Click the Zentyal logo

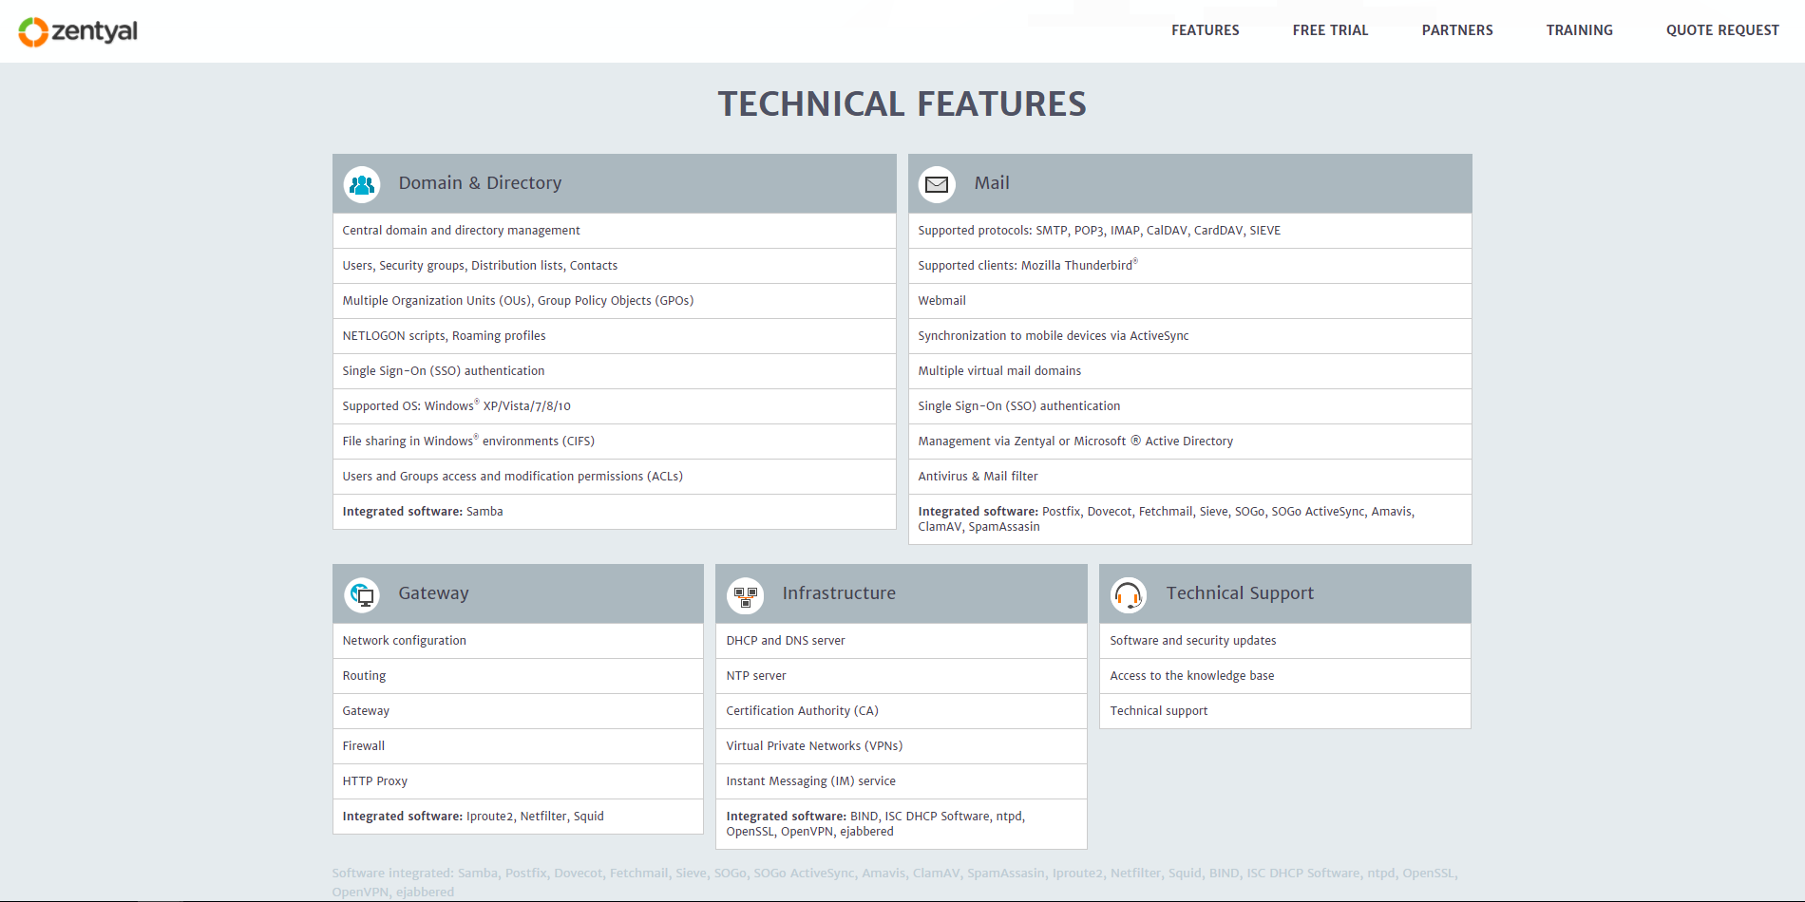click(x=78, y=31)
